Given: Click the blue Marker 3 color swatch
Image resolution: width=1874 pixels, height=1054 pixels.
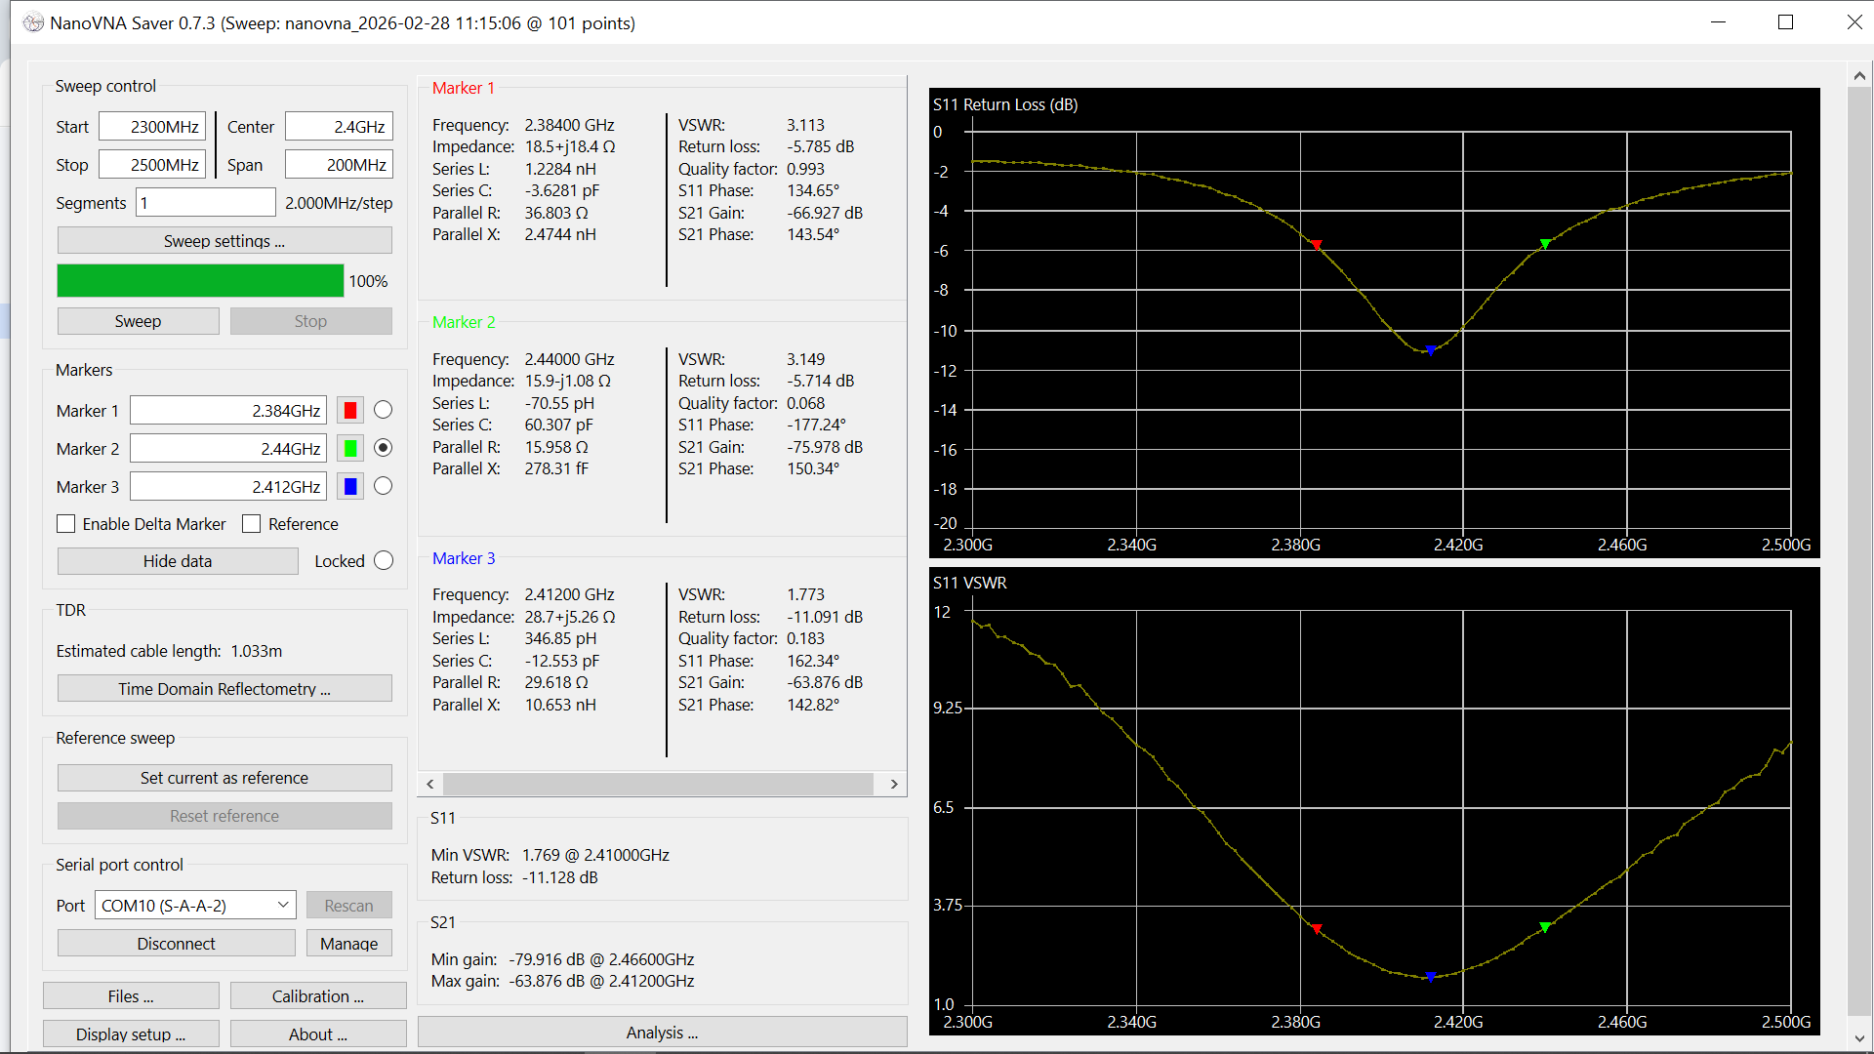Looking at the screenshot, I should (350, 487).
